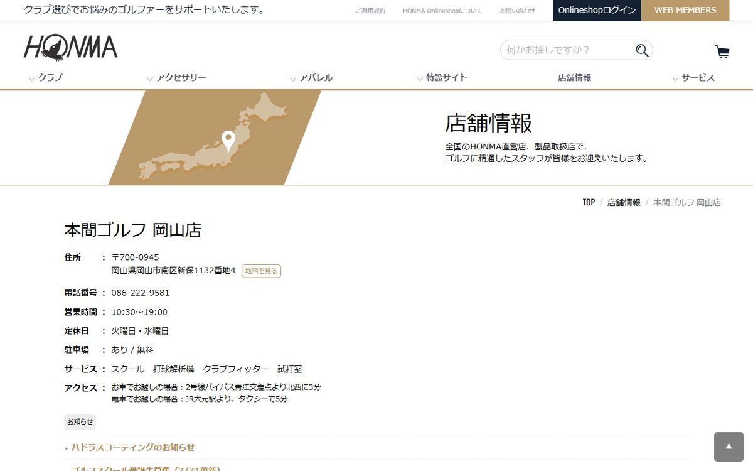Click the JR大元駅 train access line

click(200, 399)
